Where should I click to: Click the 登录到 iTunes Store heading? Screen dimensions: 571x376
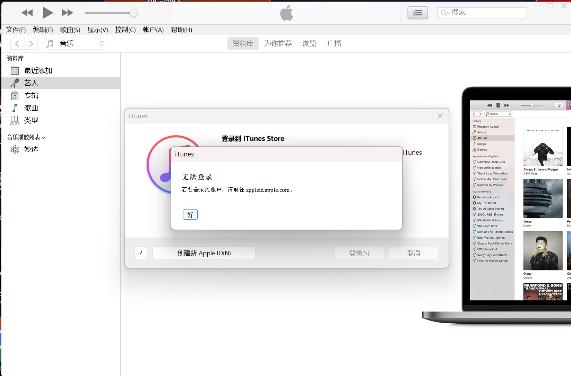point(253,138)
